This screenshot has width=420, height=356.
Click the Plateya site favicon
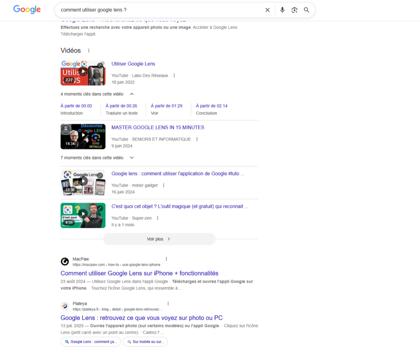coord(65,306)
